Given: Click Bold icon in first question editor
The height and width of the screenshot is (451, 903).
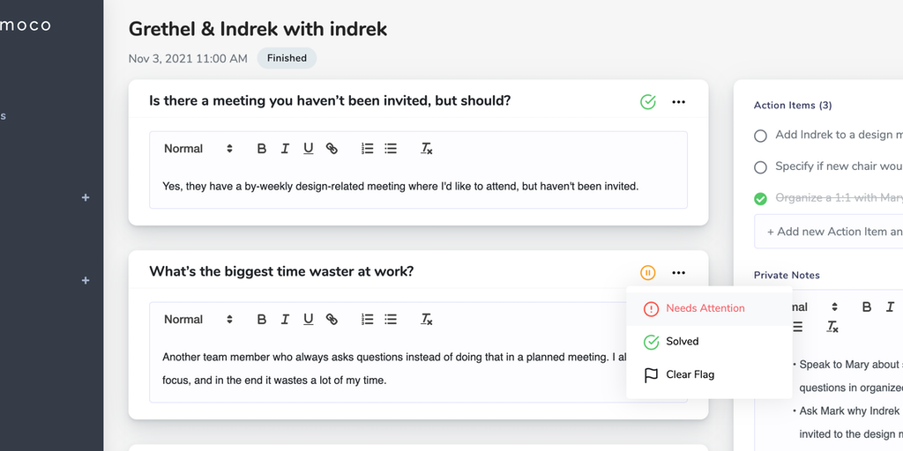Looking at the screenshot, I should [x=262, y=149].
